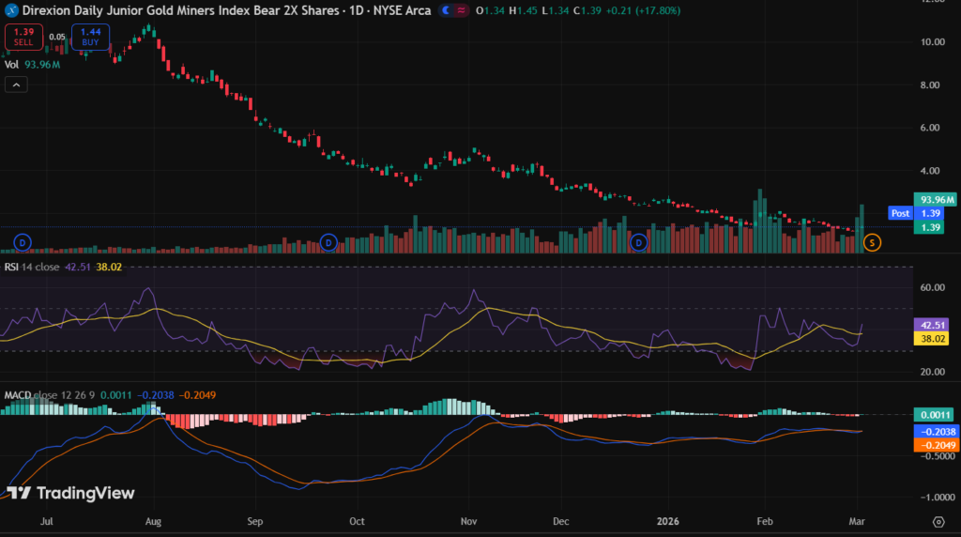Click the dividend 'D' marker near July
961x537 pixels.
coord(21,243)
